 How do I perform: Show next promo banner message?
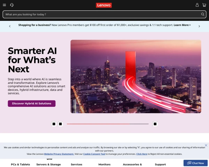click(199, 26)
